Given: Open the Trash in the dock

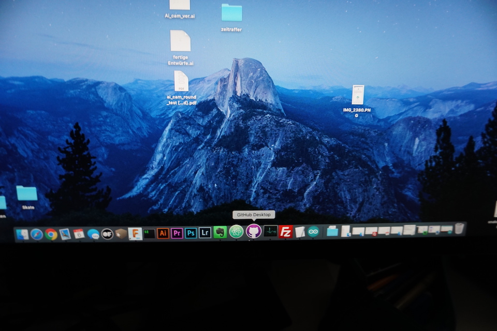Looking at the screenshot, I should [x=459, y=229].
